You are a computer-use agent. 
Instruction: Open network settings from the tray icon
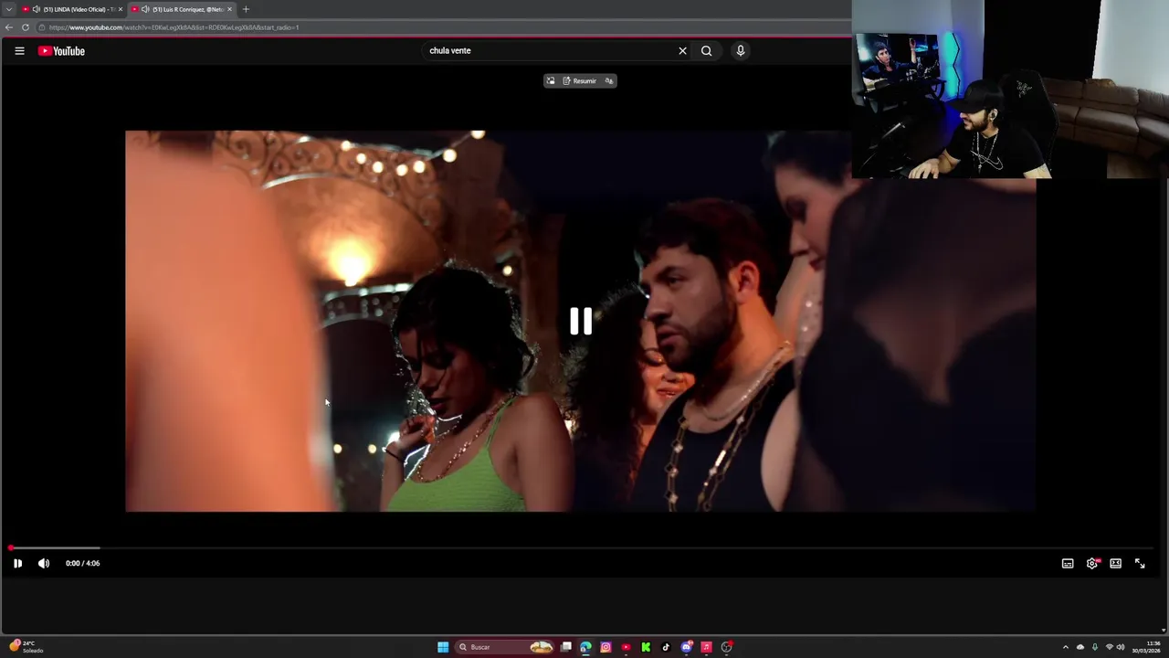pos(1110,647)
